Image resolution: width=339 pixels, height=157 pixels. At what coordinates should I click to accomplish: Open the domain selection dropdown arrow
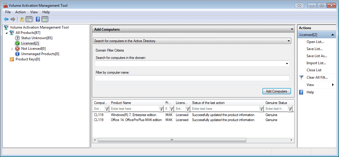tap(287, 64)
